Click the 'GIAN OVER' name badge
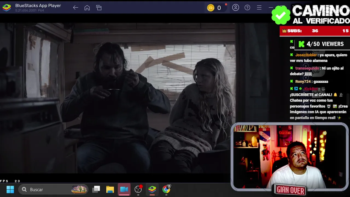 (x=290, y=190)
